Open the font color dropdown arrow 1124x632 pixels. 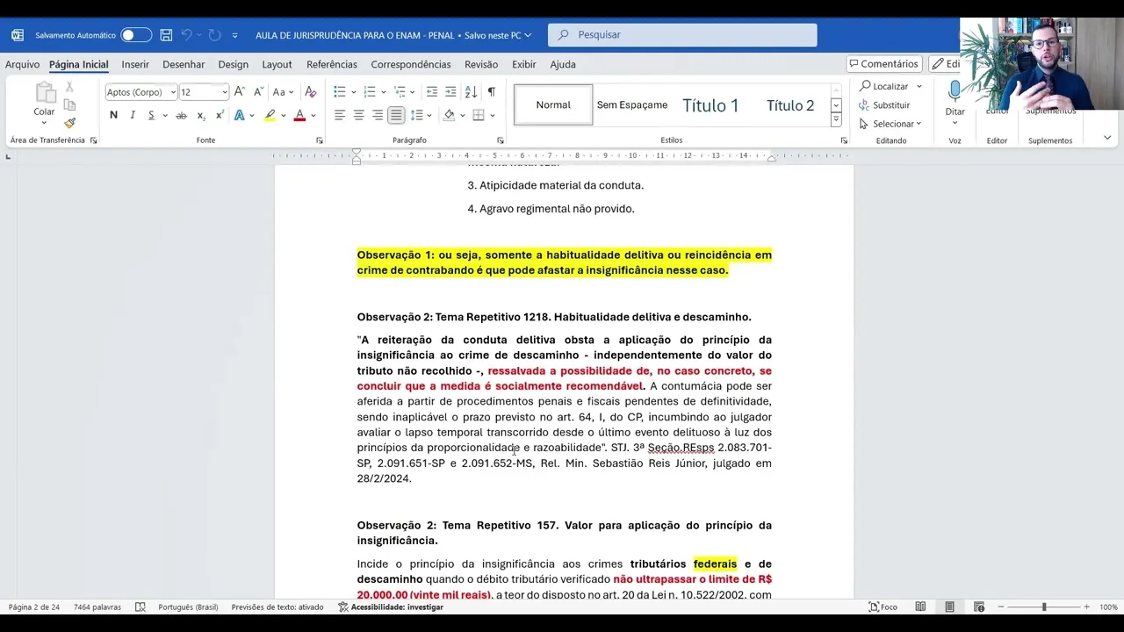point(313,116)
